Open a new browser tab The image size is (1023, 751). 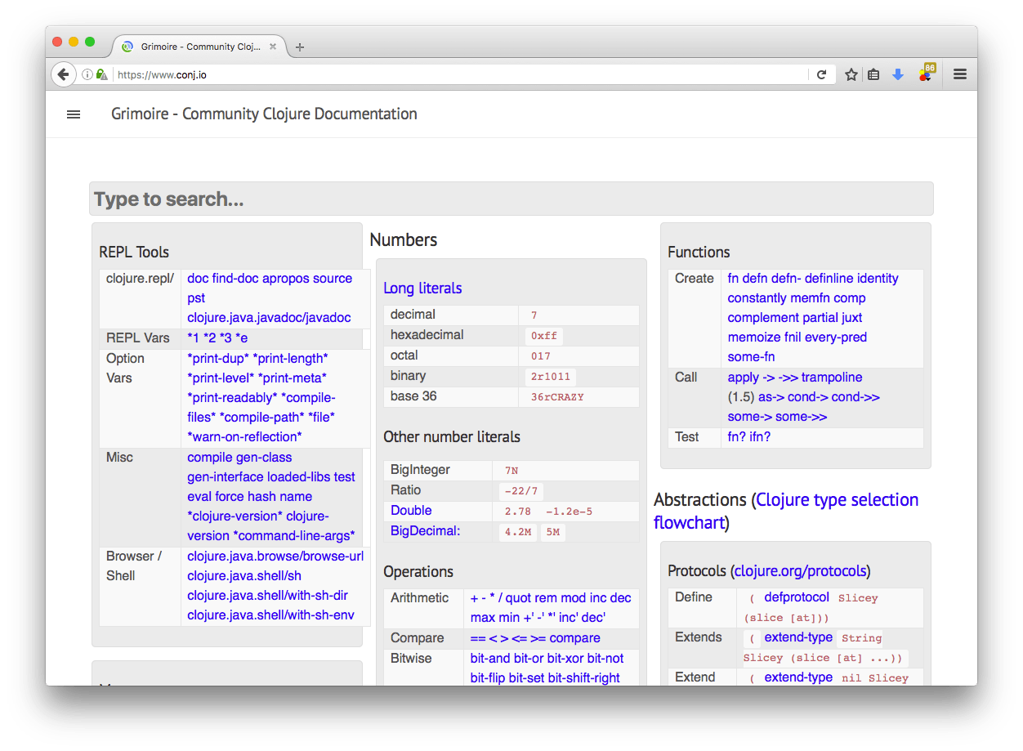coord(300,47)
